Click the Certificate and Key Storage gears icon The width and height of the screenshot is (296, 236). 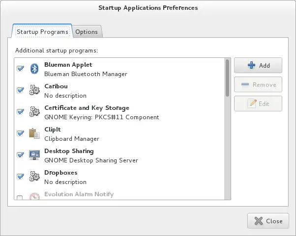pyautogui.click(x=34, y=112)
